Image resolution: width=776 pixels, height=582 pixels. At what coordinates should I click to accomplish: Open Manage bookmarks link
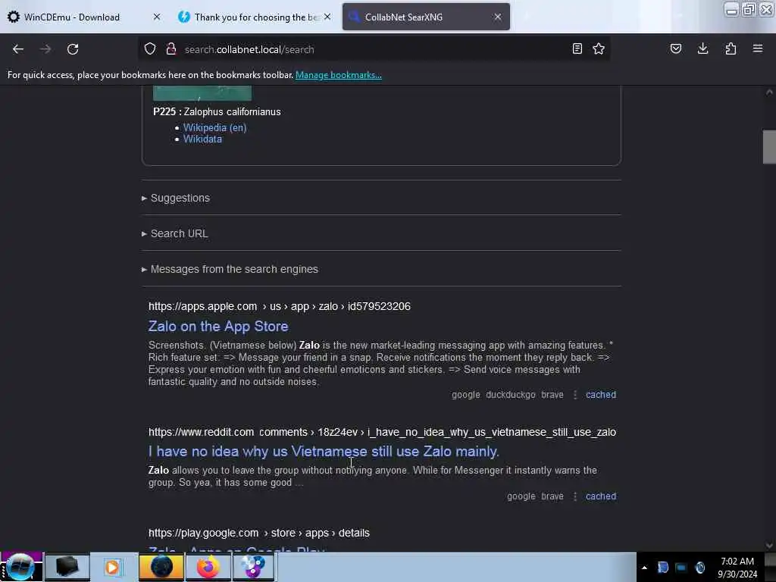coord(339,75)
